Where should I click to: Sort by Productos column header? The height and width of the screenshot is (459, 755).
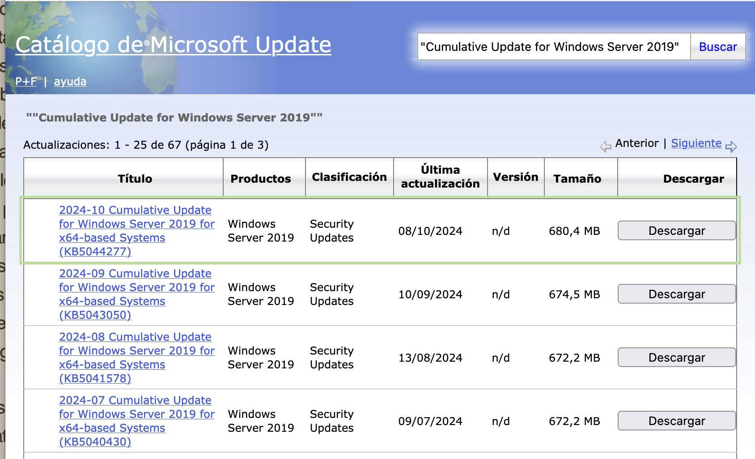[261, 179]
